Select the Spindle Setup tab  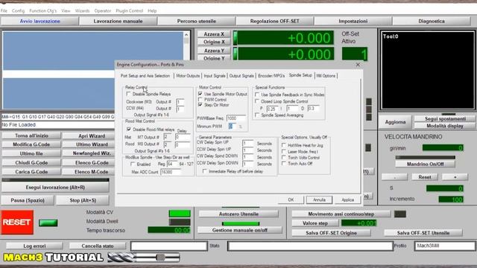300,75
